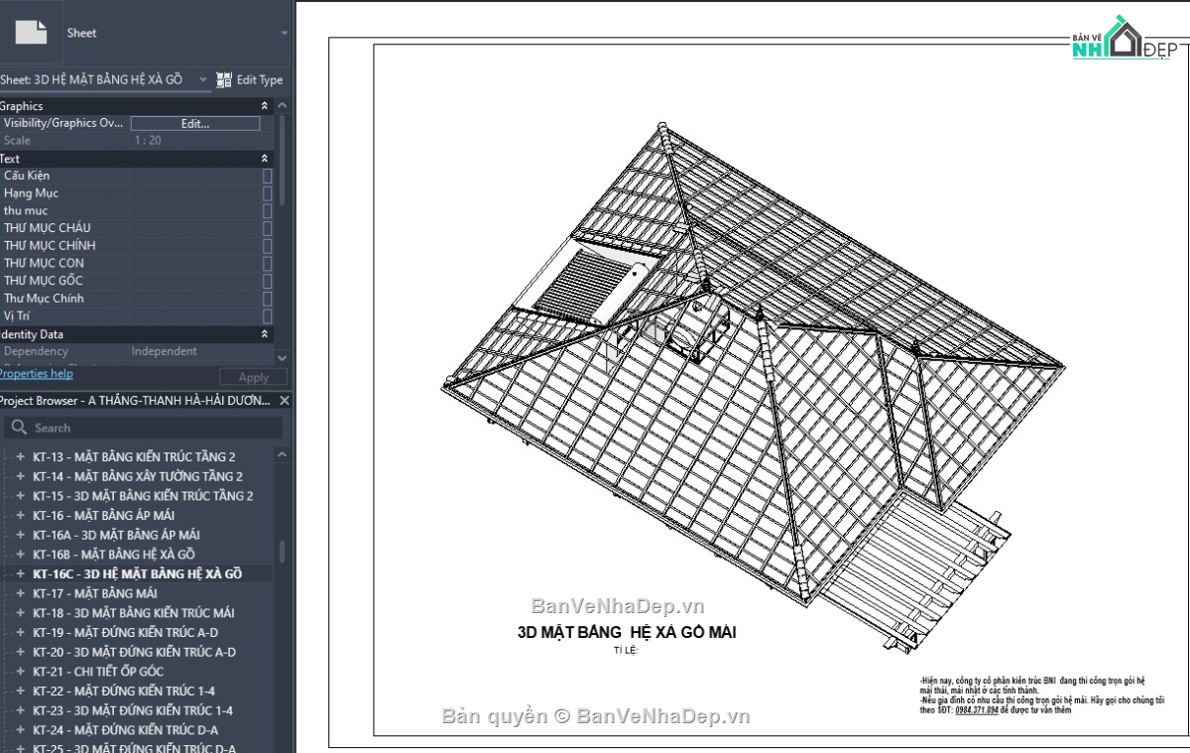Select sheet KT-13 - MẶT BẰNG KIẾN TRÚC TẦNG 2
1190x753 pixels.
(134, 457)
